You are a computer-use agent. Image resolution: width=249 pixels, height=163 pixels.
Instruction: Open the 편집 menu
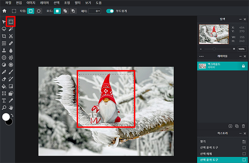[x=19, y=3]
